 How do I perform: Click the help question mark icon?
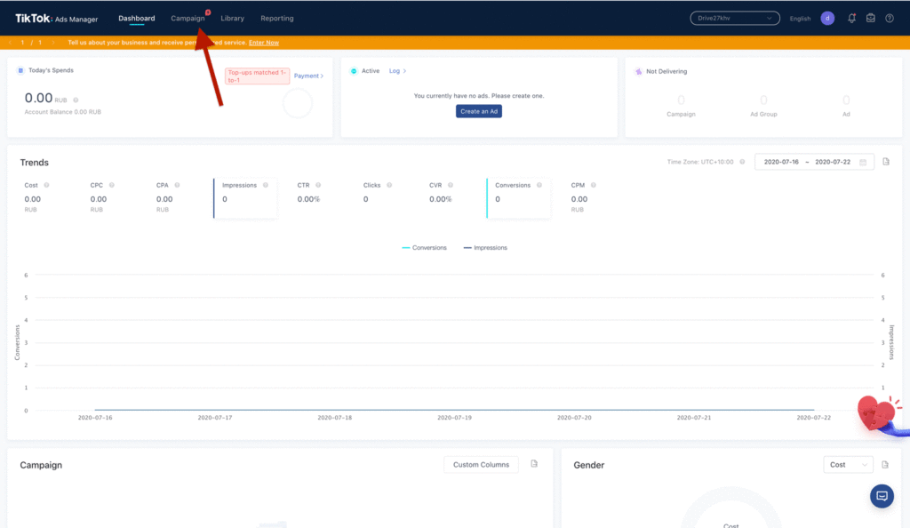(889, 18)
